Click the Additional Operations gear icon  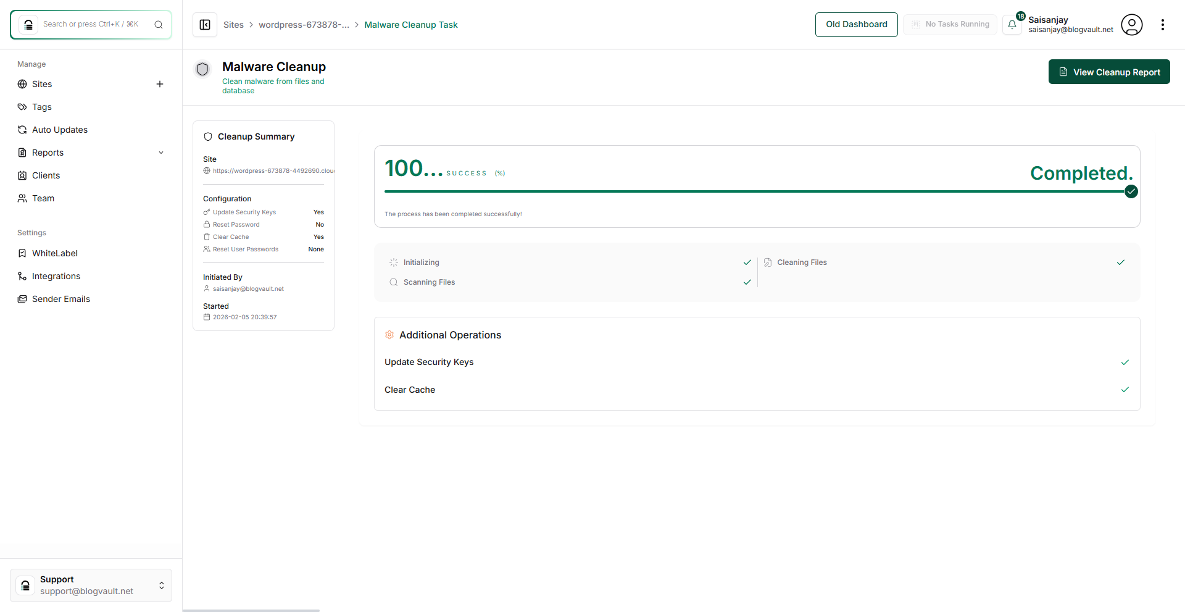tap(389, 335)
